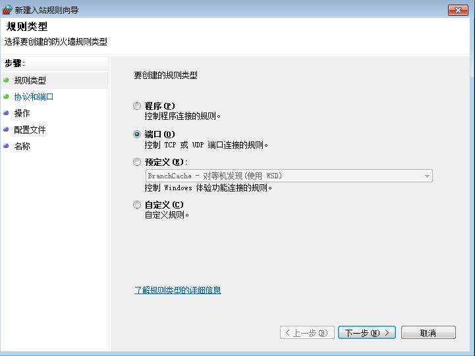Go to 协议和端口 step in sidebar

click(x=34, y=97)
